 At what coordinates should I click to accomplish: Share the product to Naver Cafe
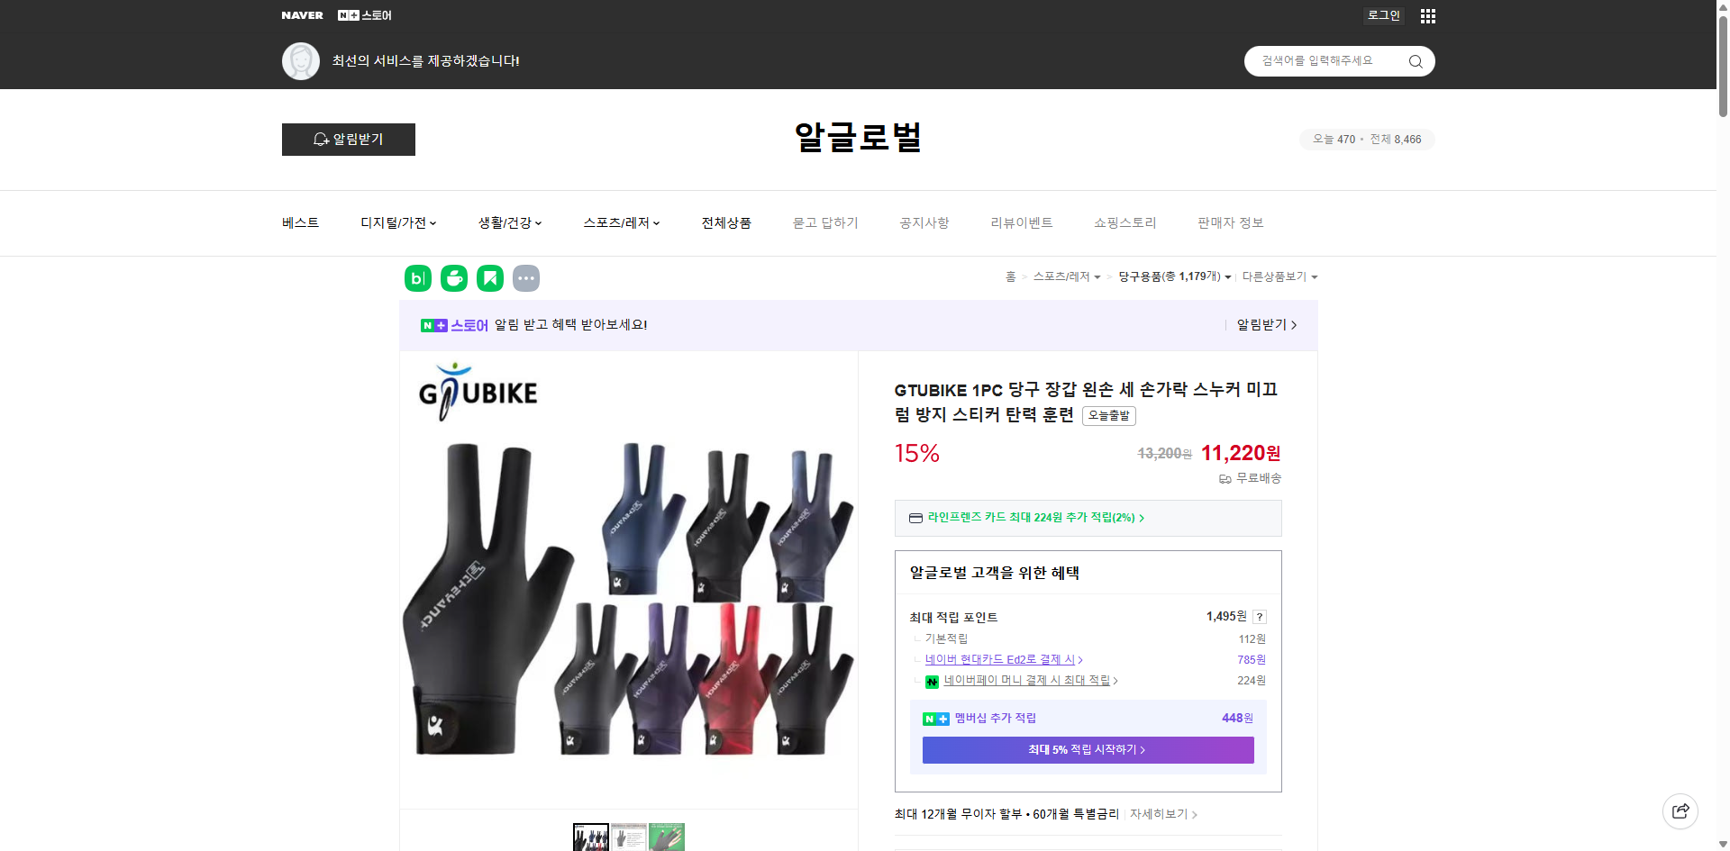point(453,278)
